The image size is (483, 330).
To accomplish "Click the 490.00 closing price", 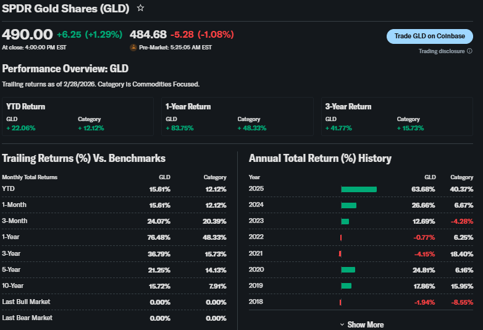I will [x=27, y=35].
